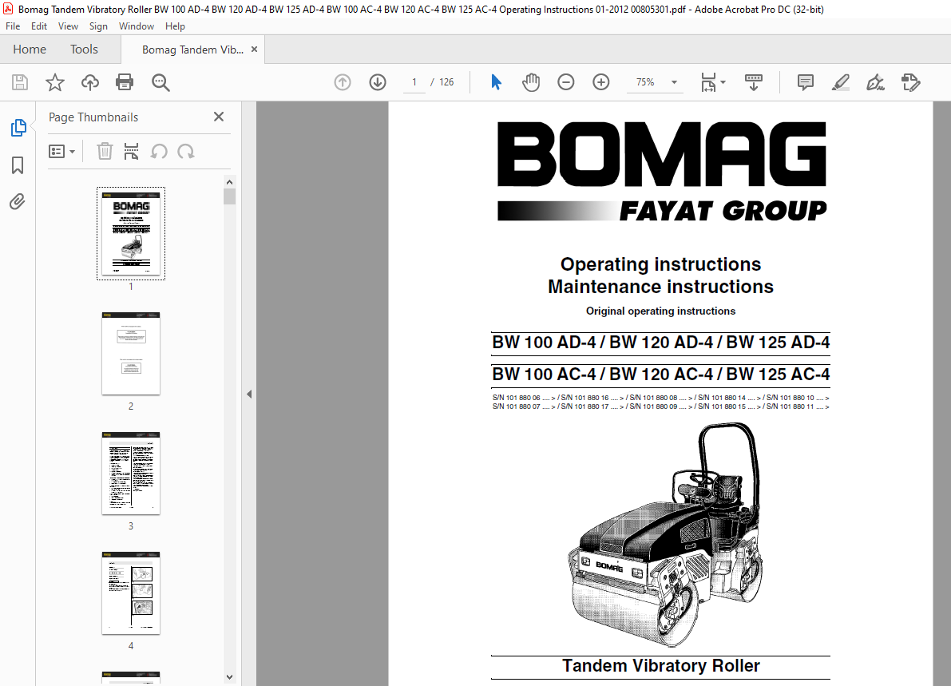Close the Page Thumbnails panel
This screenshot has width=951, height=686.
click(x=219, y=117)
